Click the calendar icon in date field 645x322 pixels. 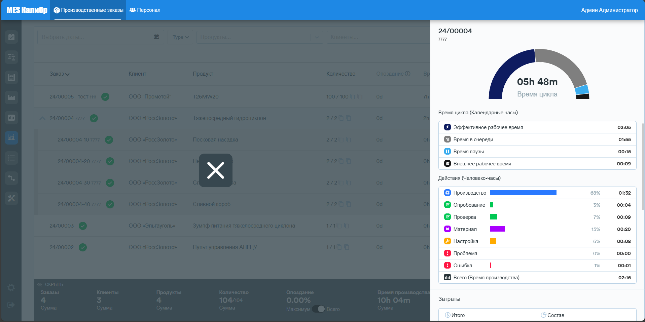pos(156,37)
